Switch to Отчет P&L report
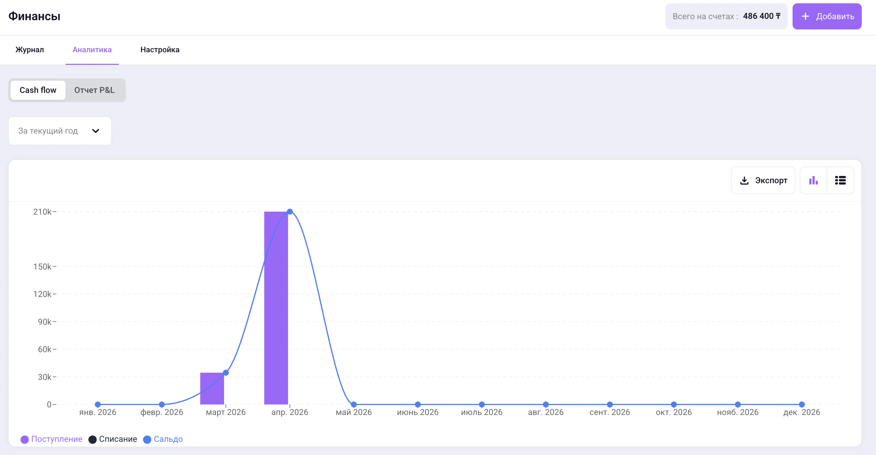The height and width of the screenshot is (455, 876). (x=95, y=90)
